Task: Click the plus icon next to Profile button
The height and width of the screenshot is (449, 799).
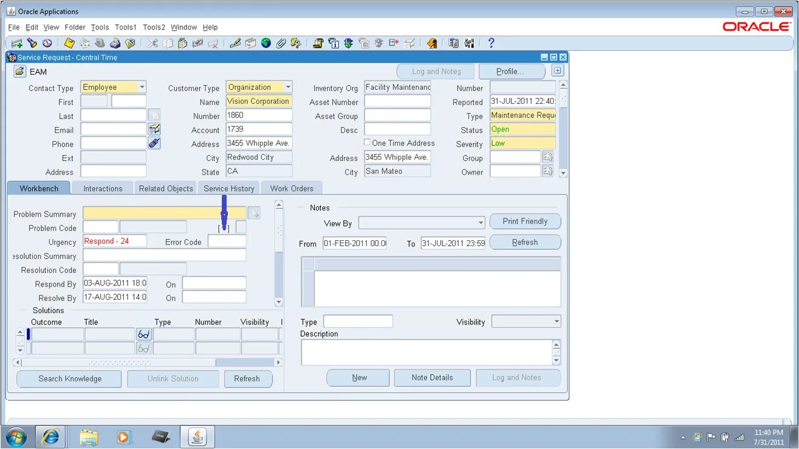Action: [x=558, y=71]
